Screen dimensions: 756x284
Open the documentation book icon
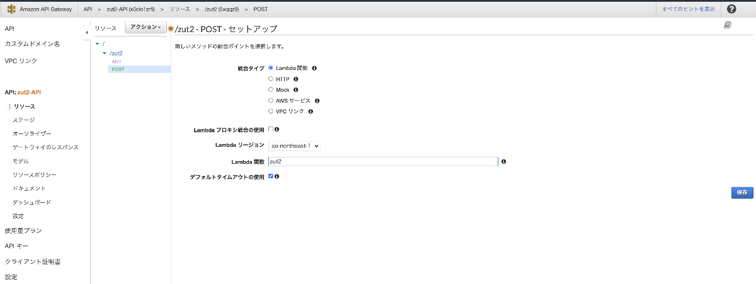pos(728,25)
